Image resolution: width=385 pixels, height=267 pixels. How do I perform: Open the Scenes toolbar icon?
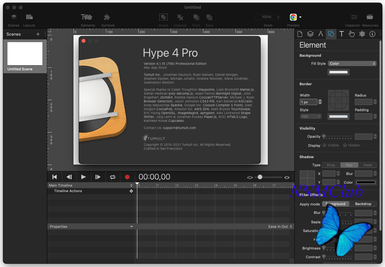14,17
